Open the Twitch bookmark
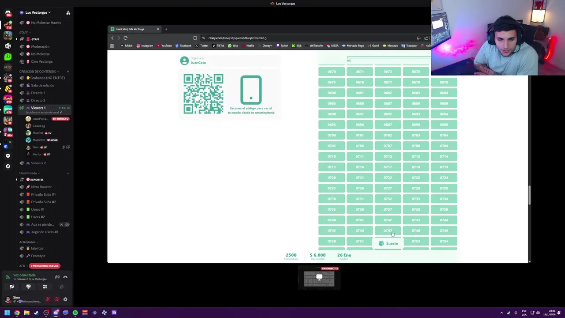565x318 pixels. point(282,45)
